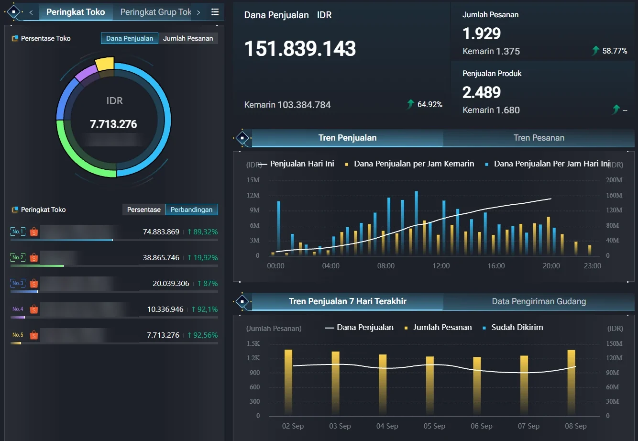Viewport: 638px width, 441px height.
Task: Click the No.1 rank badge
Action: [18, 232]
